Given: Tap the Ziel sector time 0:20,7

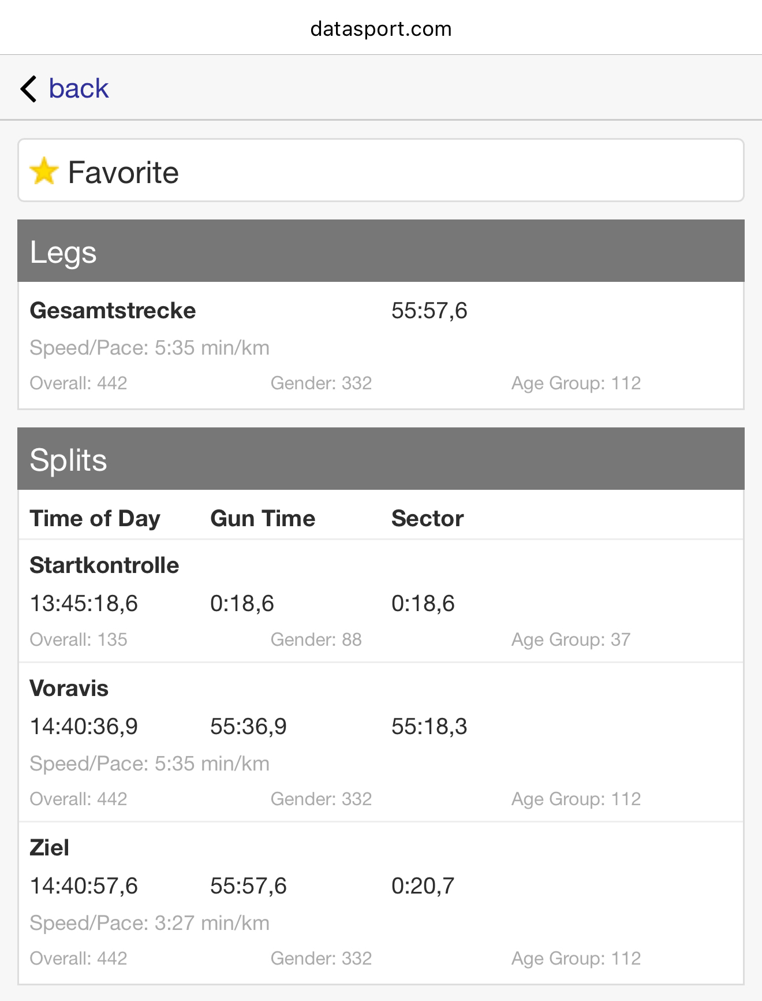Looking at the screenshot, I should coord(423,886).
